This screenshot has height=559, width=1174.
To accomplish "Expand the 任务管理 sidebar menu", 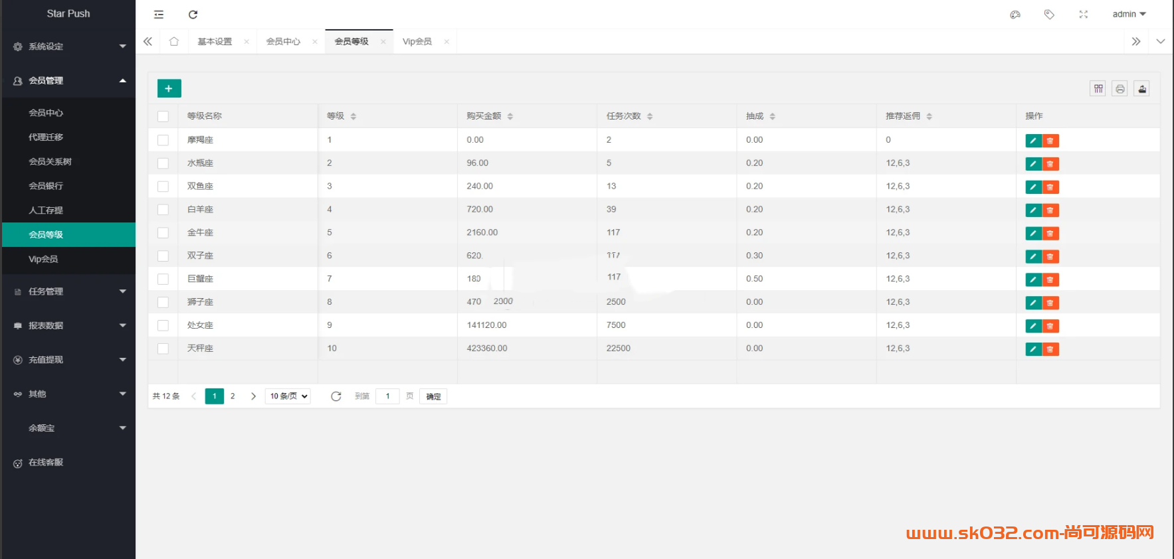I will tap(68, 291).
